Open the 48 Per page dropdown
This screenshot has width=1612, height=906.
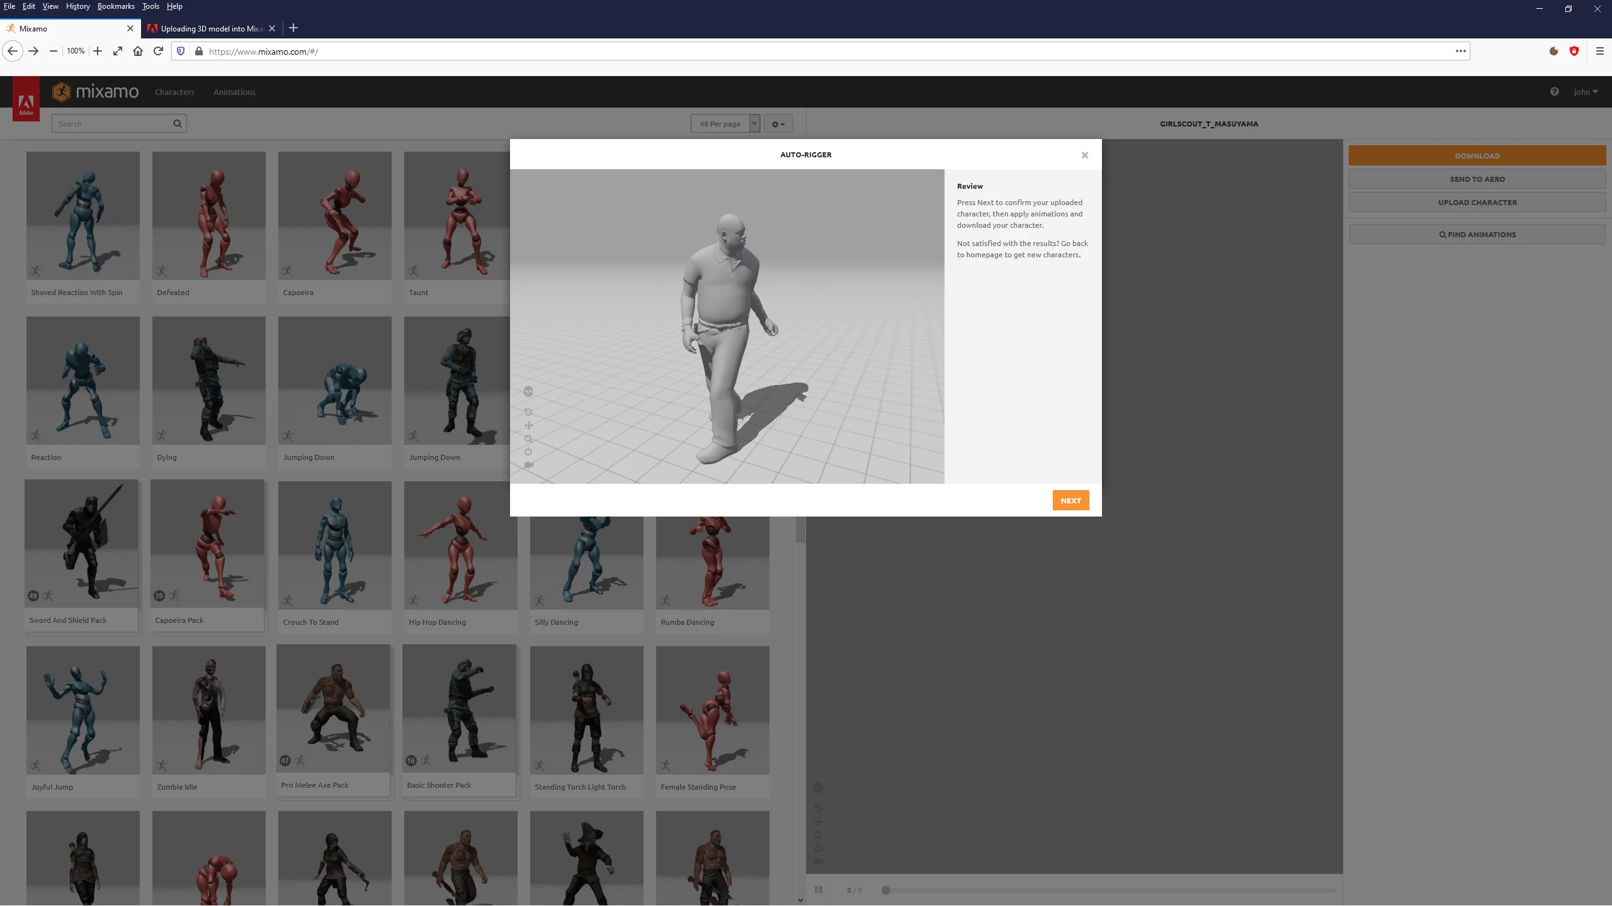[725, 124]
